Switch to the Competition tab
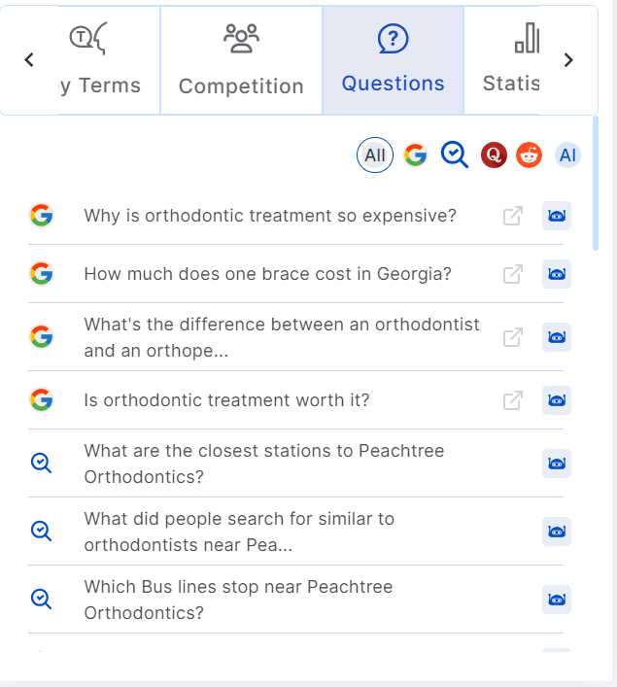 pos(241,61)
